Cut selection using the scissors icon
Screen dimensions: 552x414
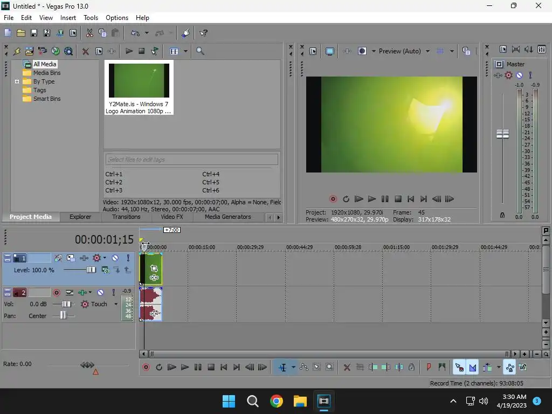click(x=89, y=33)
